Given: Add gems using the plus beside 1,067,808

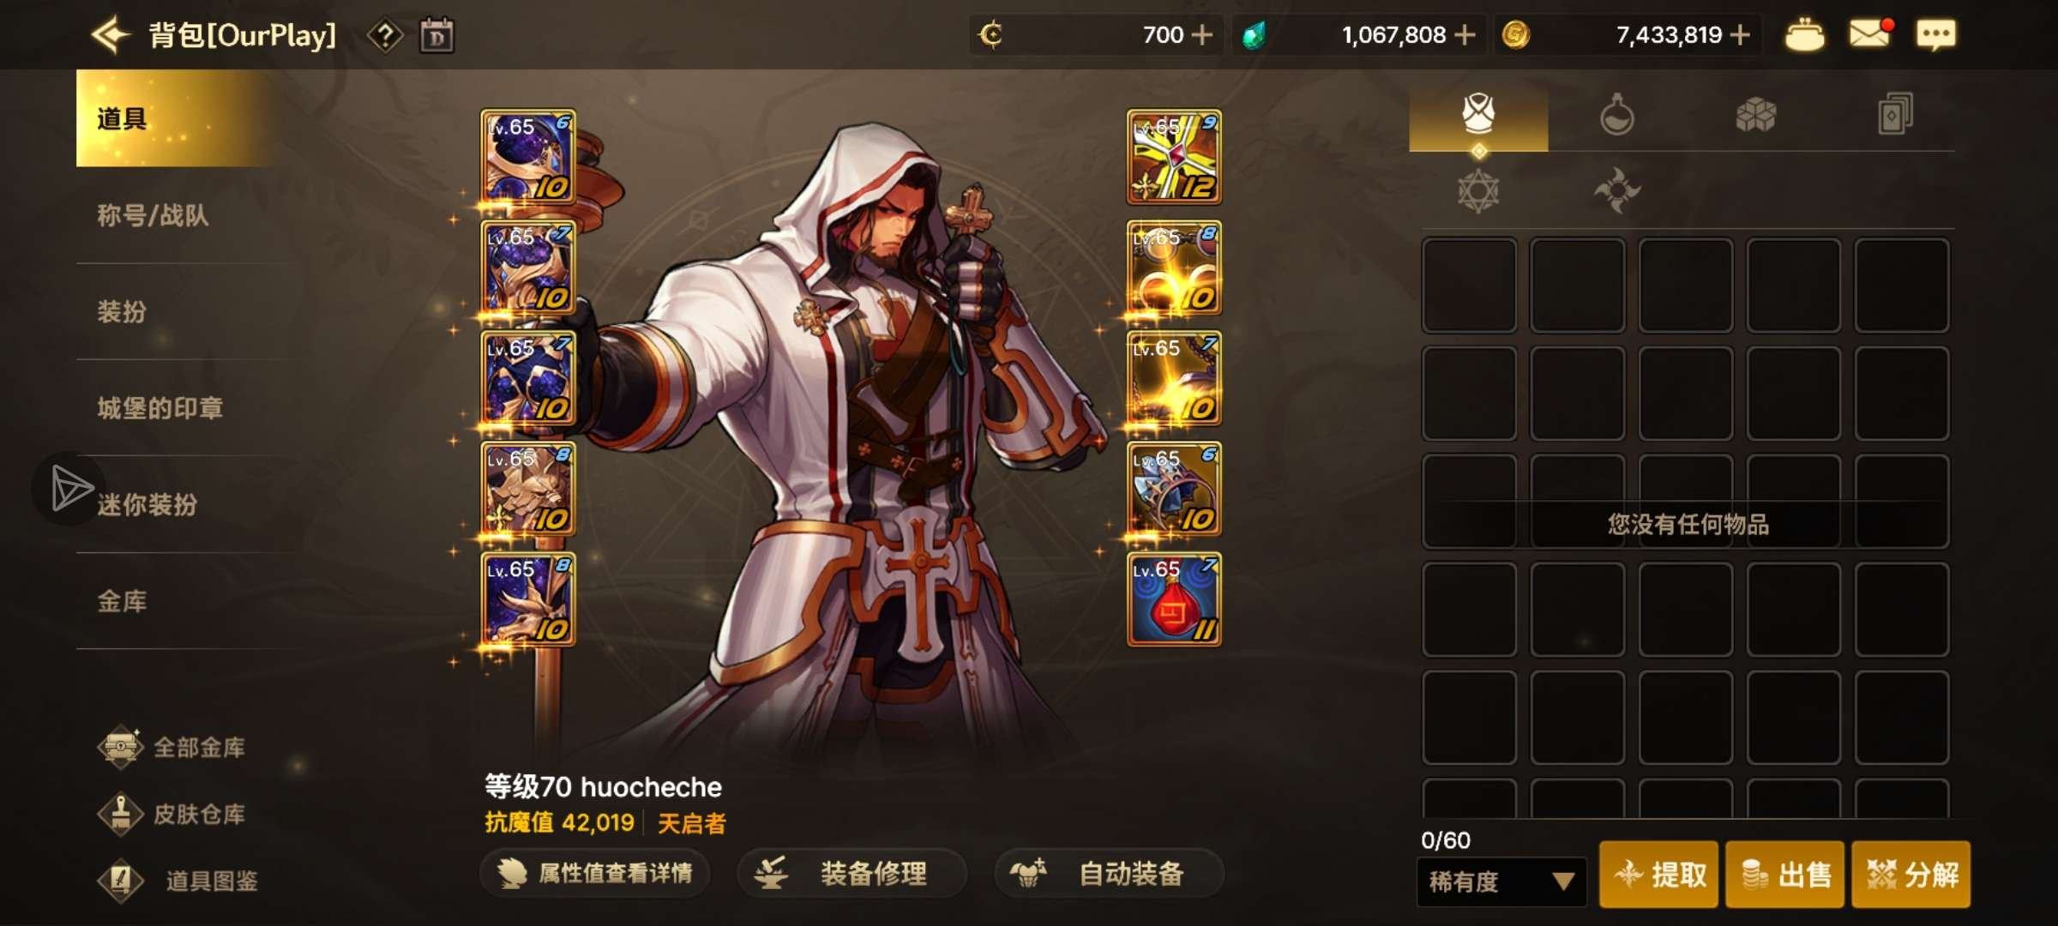Looking at the screenshot, I should click(1465, 35).
